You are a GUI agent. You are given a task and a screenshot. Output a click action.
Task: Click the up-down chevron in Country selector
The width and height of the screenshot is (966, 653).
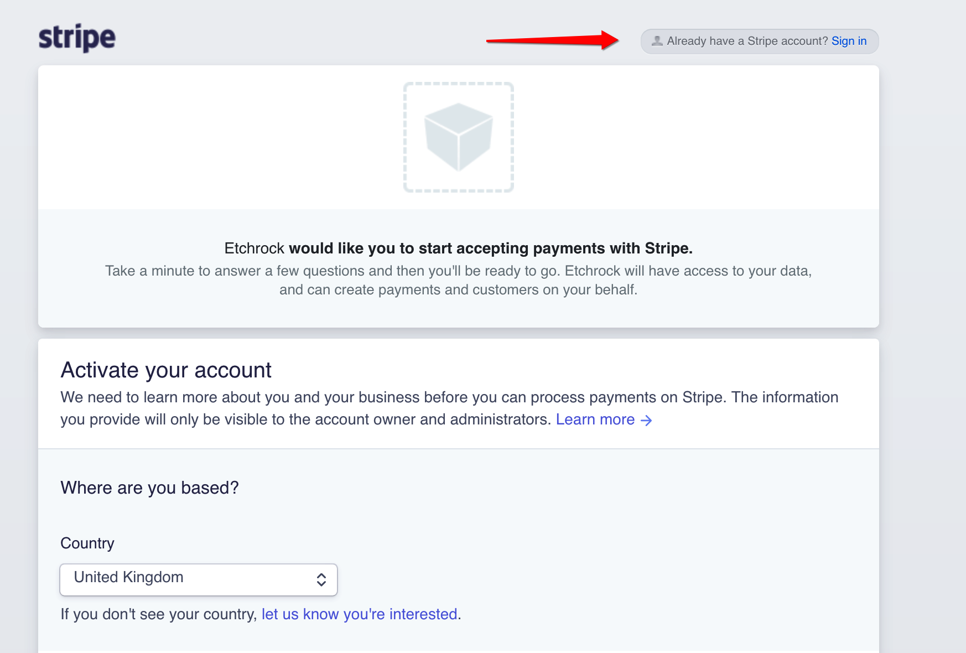pos(321,579)
